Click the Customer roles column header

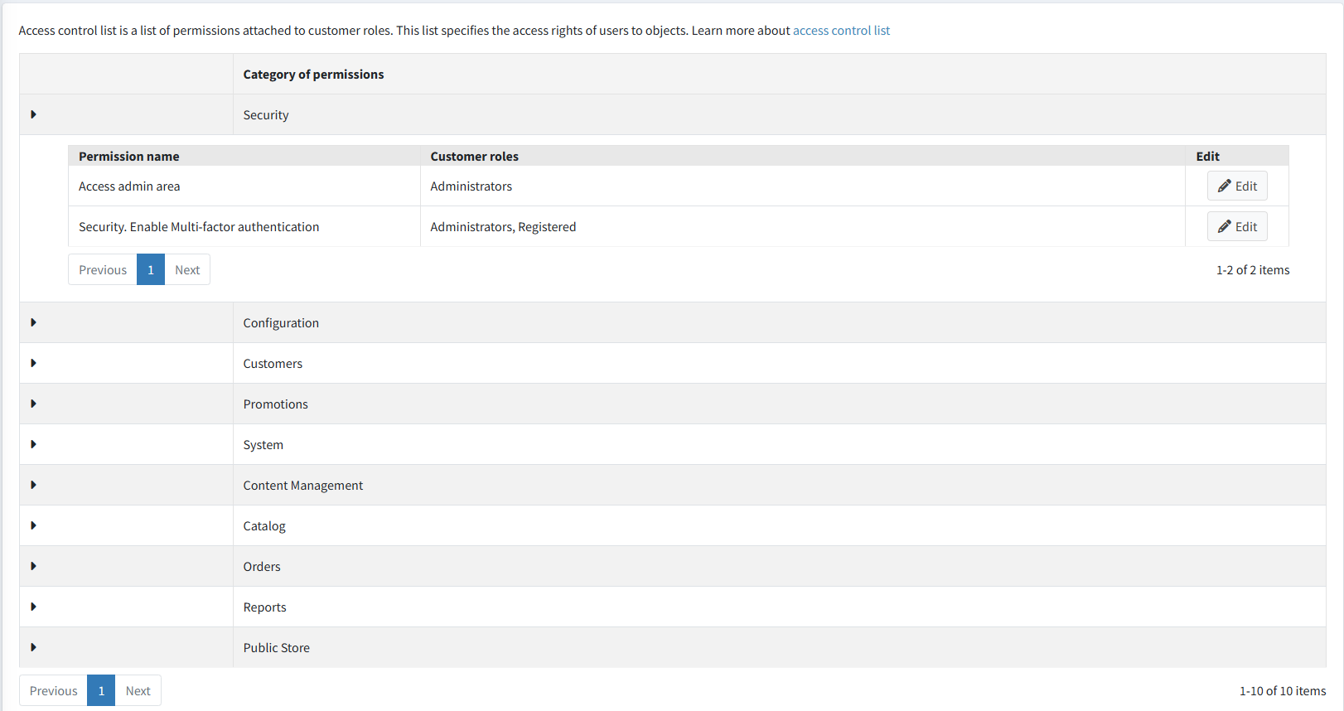click(x=474, y=157)
